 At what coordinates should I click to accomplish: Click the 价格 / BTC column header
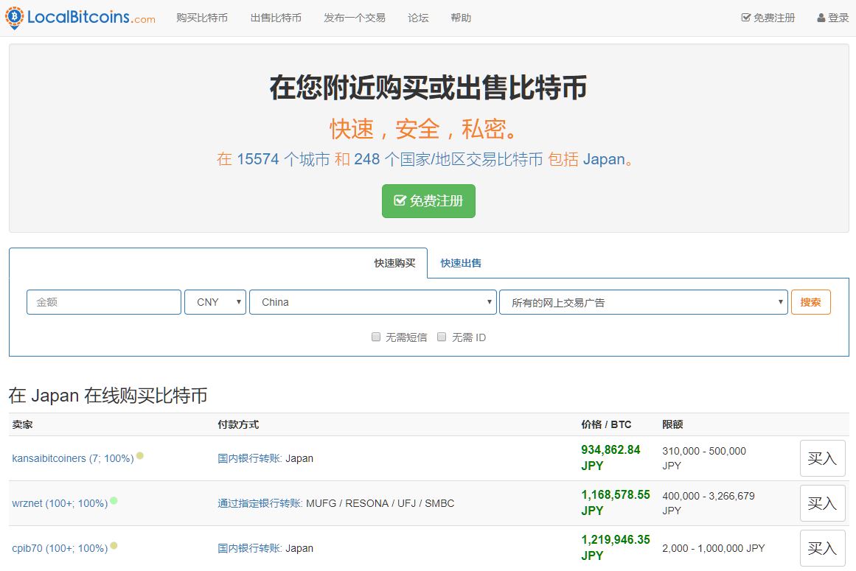tap(606, 424)
